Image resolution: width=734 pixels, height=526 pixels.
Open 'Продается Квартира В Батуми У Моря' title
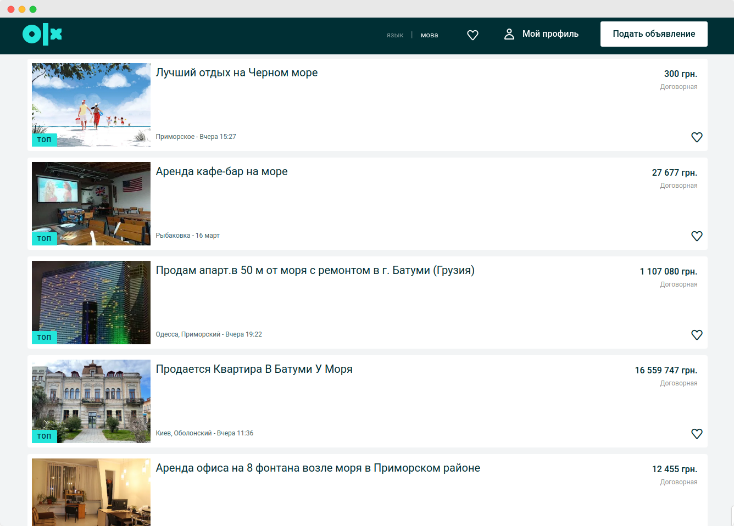click(x=254, y=369)
